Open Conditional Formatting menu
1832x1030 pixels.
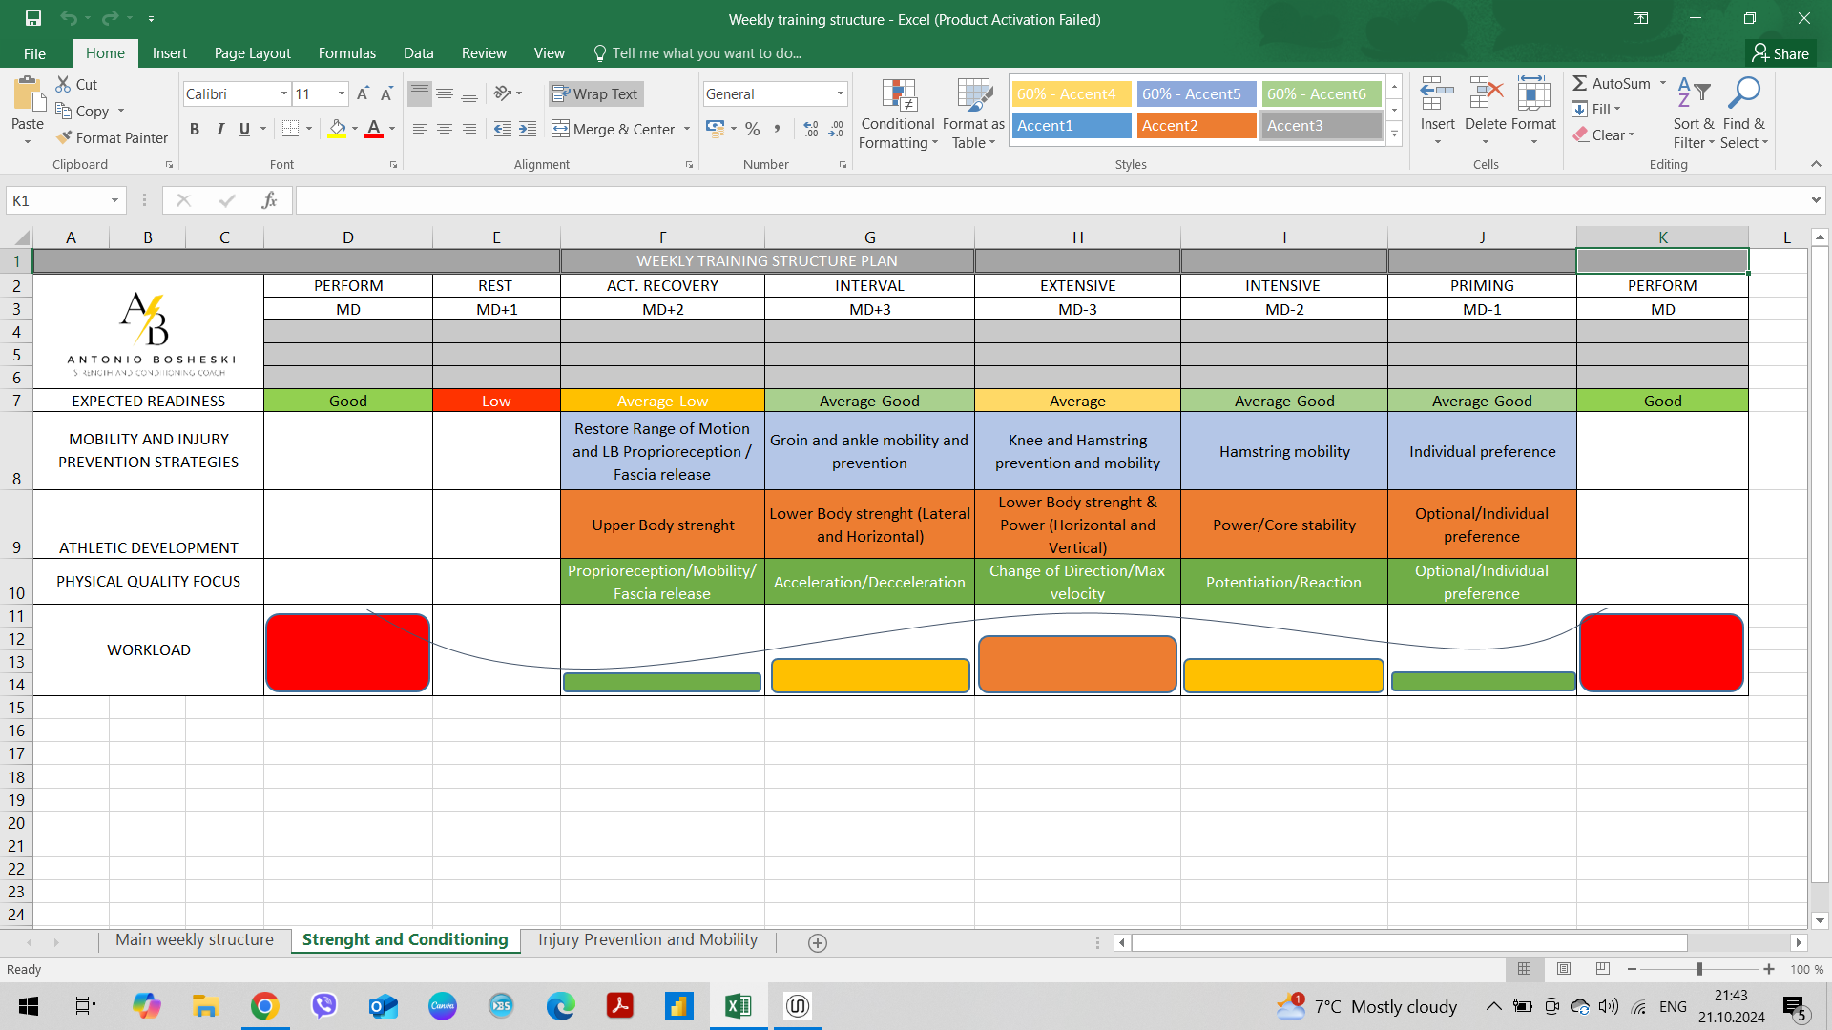point(897,114)
